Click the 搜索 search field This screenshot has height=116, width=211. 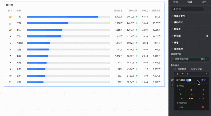[x=187, y=9]
